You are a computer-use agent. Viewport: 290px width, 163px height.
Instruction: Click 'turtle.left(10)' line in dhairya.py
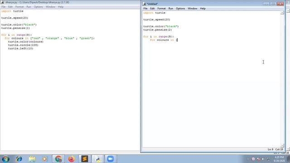point(20,48)
